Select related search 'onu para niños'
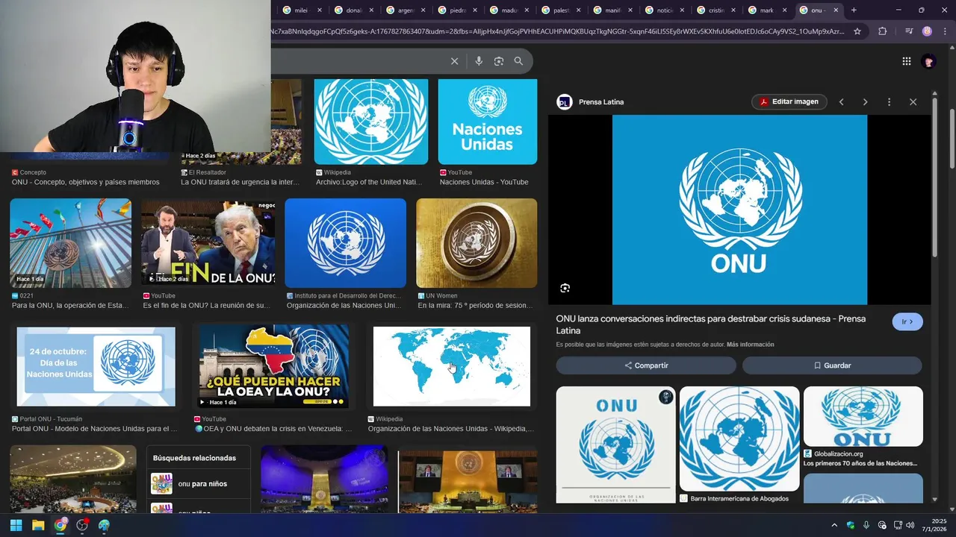The image size is (956, 537). [199, 484]
